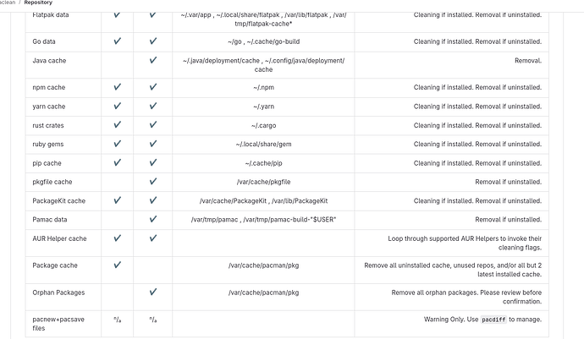This screenshot has height=339, width=584.
Task: Click the rust crates row label
Action: (48, 125)
